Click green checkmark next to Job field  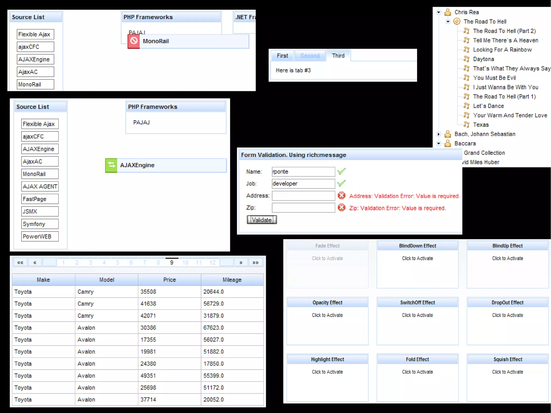341,183
